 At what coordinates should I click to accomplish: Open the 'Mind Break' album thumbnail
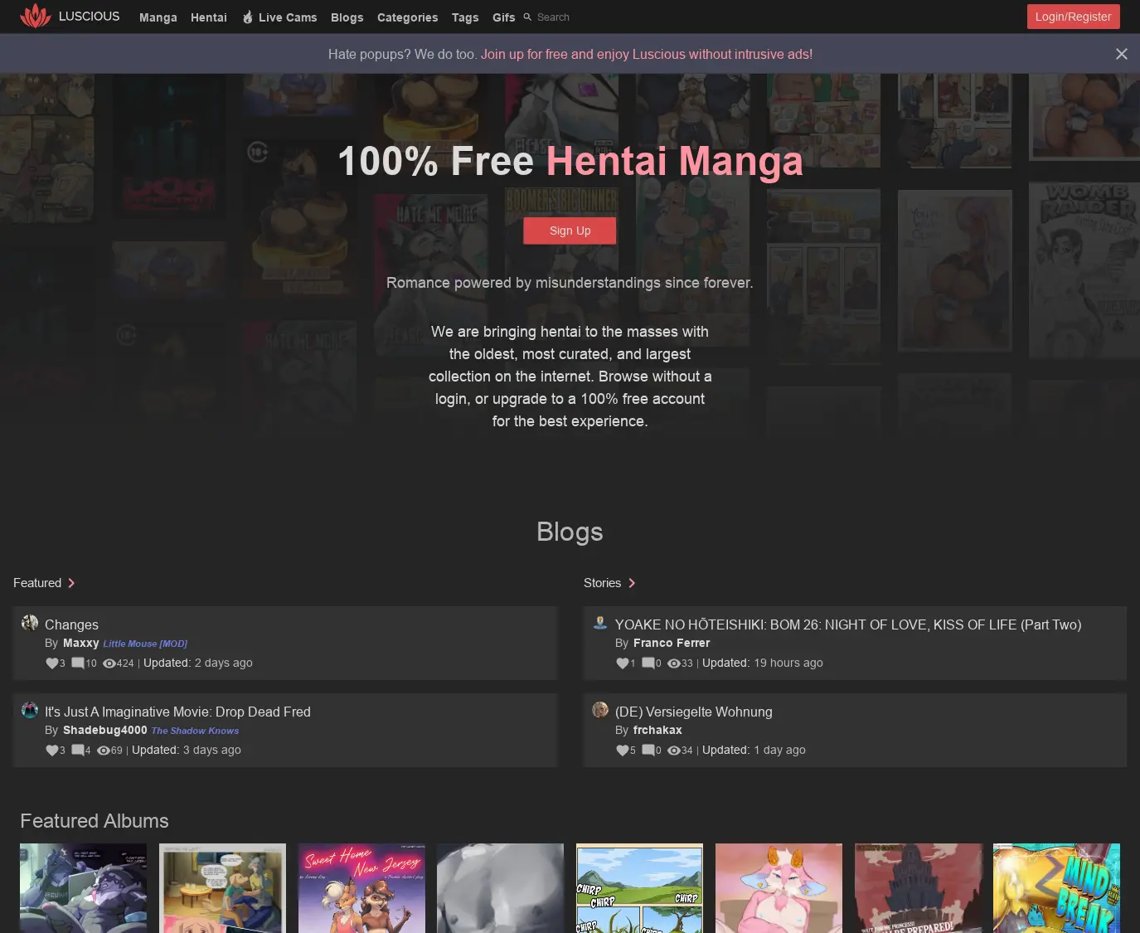(1056, 888)
